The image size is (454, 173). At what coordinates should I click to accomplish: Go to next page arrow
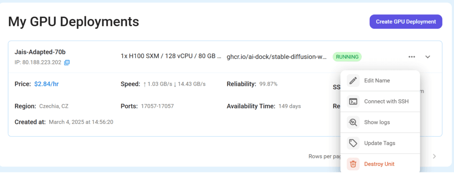point(434,157)
